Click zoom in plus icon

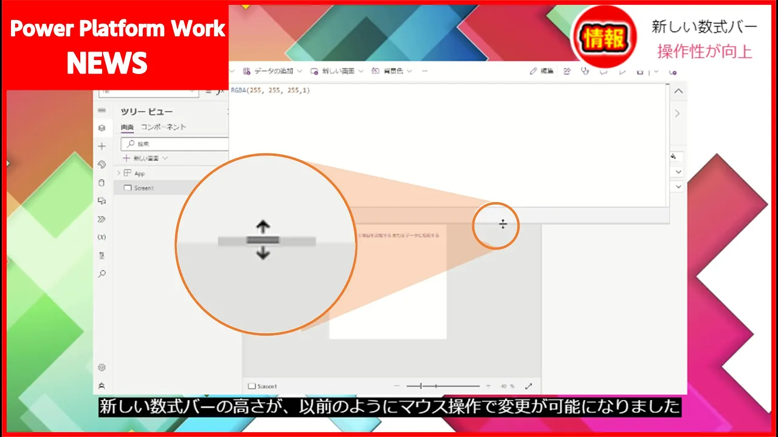tap(488, 386)
